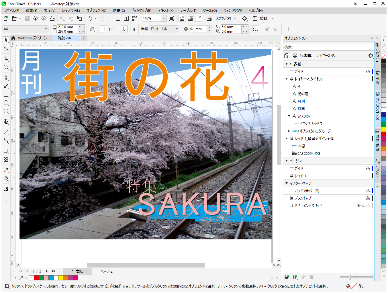Toggle print status of デスクトップ layer
Viewport: 388px width, 293px height.
click(x=368, y=198)
